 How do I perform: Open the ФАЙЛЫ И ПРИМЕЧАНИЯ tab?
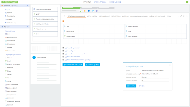click(x=157, y=16)
